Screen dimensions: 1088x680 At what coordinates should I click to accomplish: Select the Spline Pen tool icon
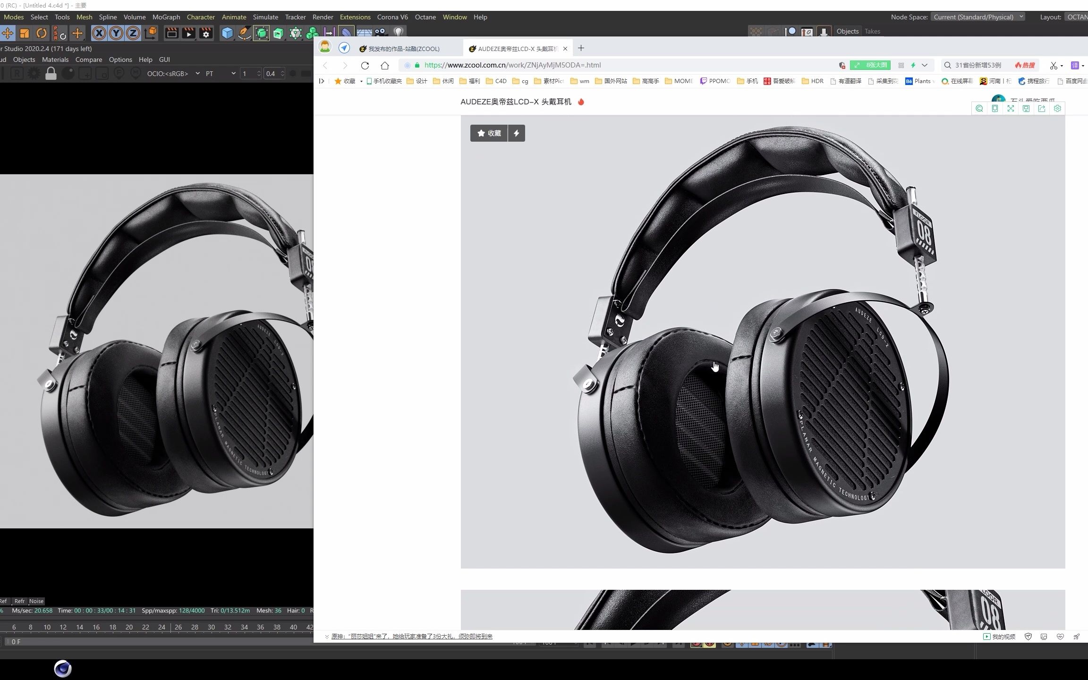pos(244,33)
